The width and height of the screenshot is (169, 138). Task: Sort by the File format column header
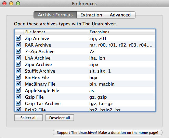click(x=56, y=32)
